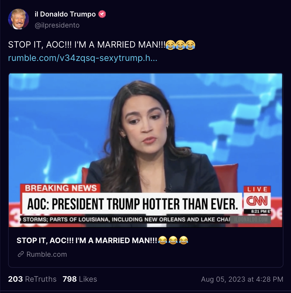This screenshot has height=293, width=291.
Task: Click the ILDONALDO.COM watermark on video
Action: pyautogui.click(x=251, y=220)
